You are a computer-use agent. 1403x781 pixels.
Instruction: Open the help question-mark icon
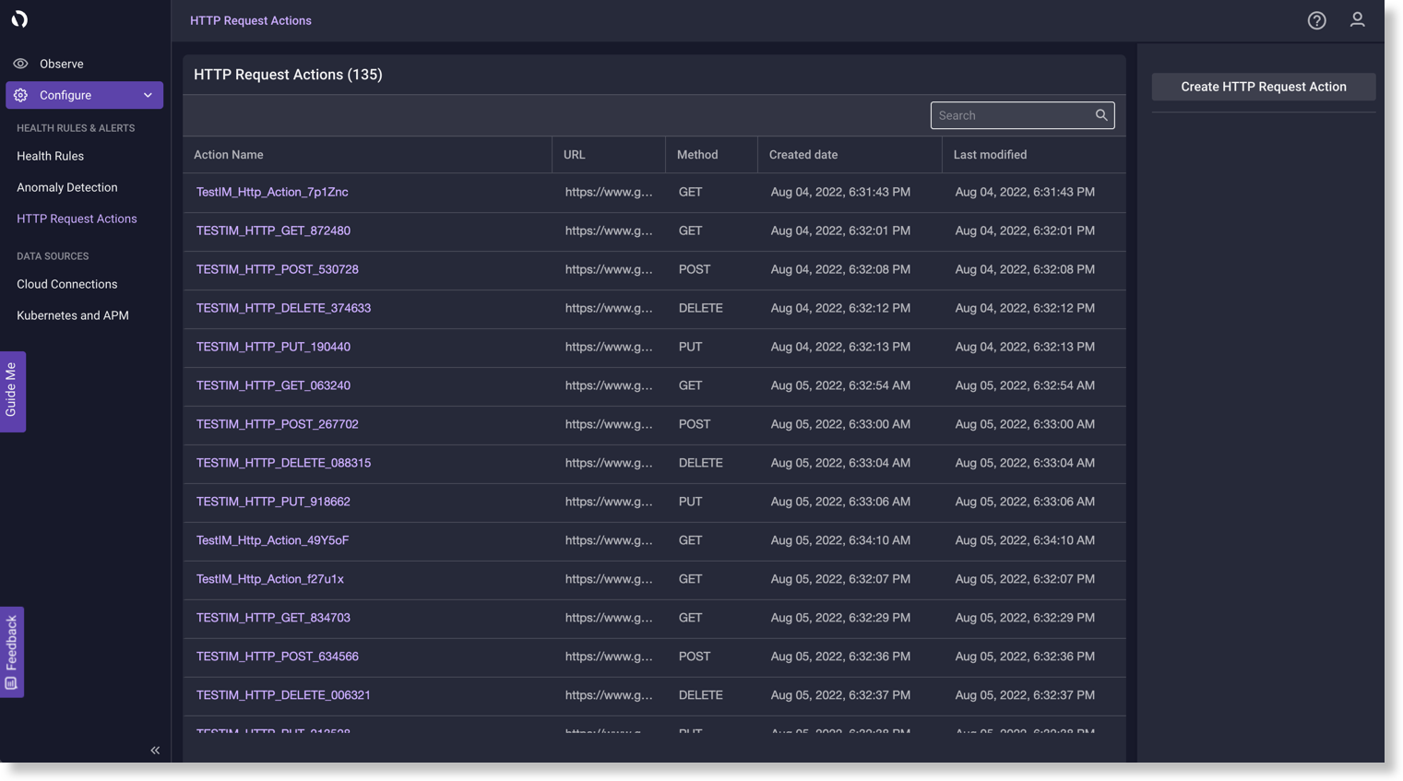point(1316,20)
